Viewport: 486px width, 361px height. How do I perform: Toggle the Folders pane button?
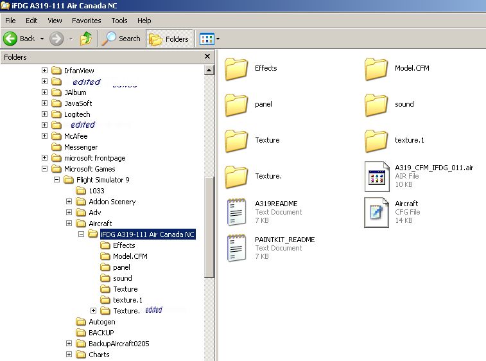[169, 39]
